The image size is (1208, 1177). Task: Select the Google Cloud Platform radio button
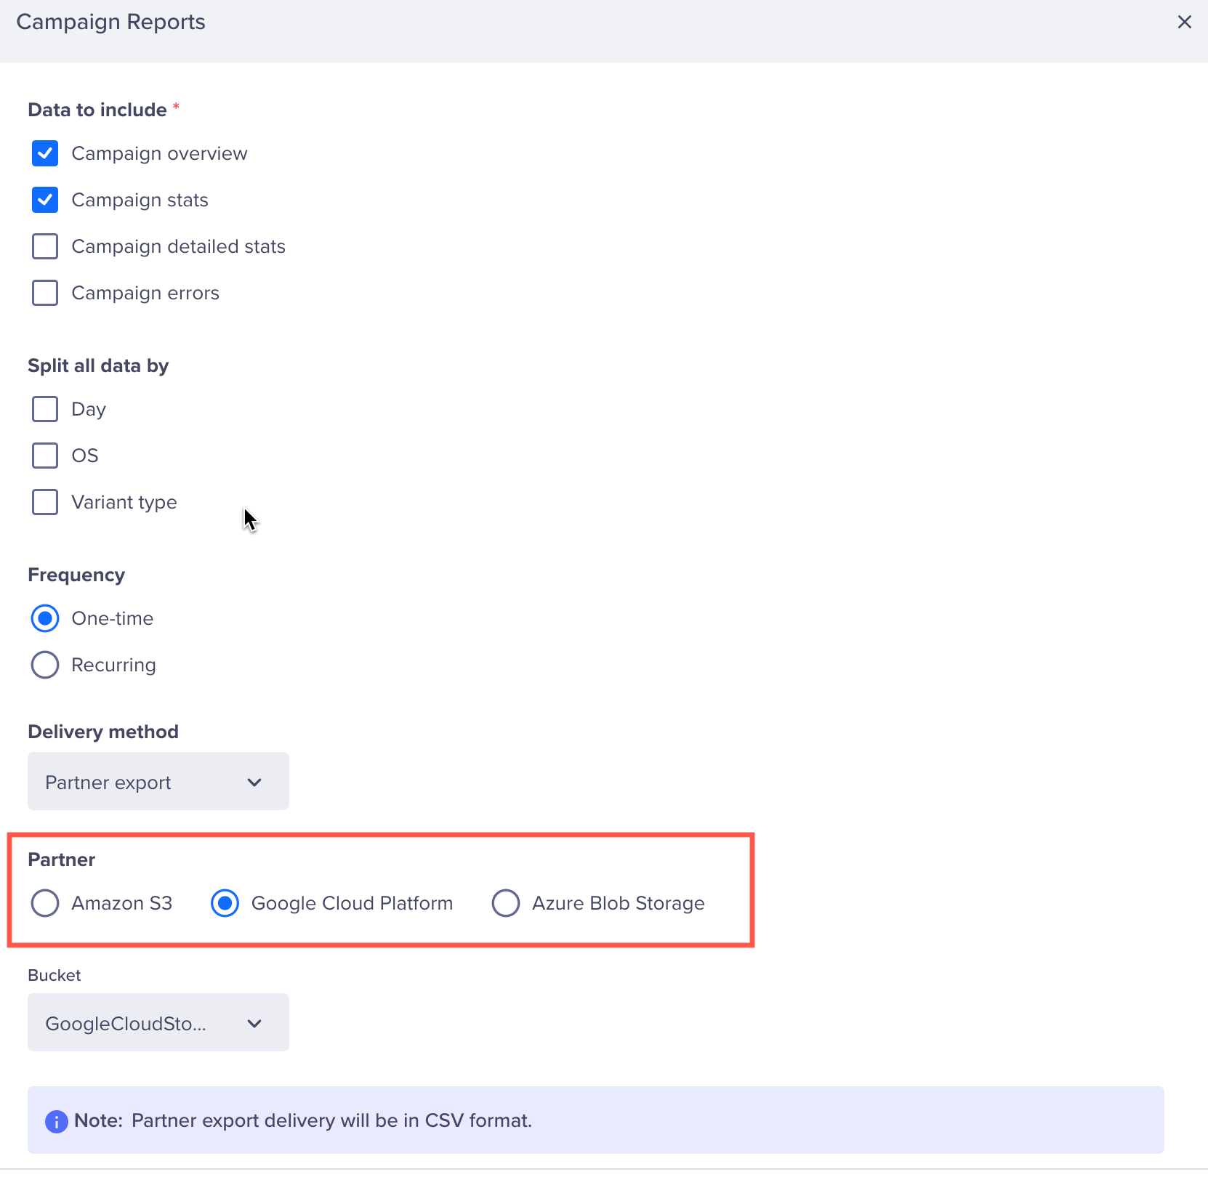225,903
